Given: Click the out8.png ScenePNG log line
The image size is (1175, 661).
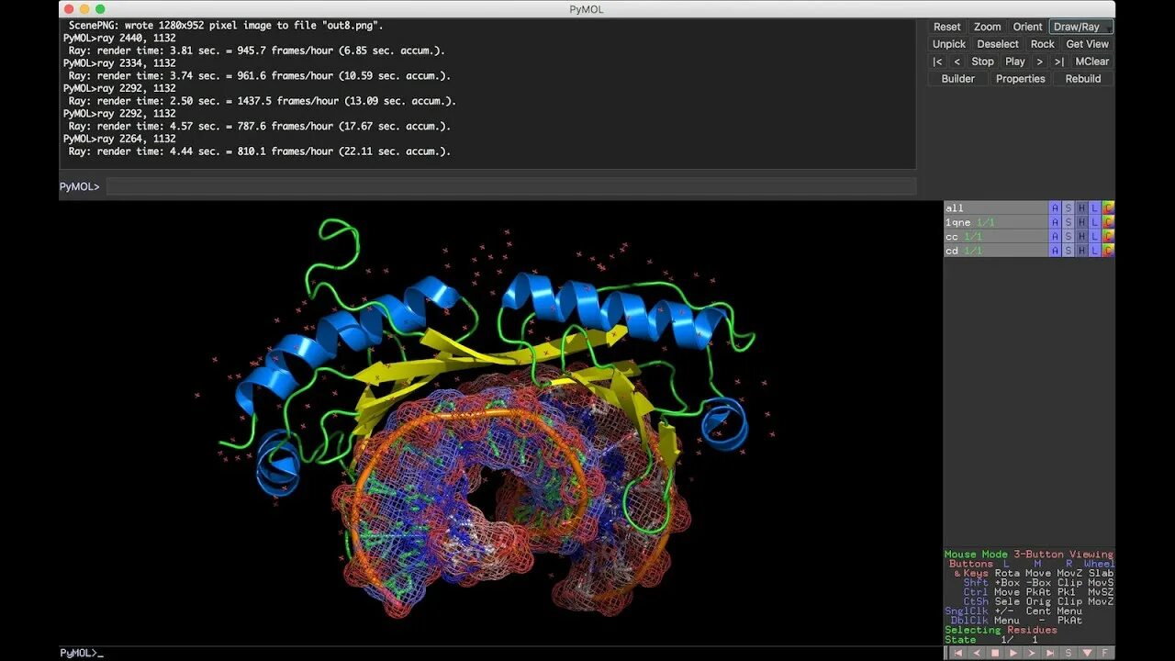Looking at the screenshot, I should point(226,26).
